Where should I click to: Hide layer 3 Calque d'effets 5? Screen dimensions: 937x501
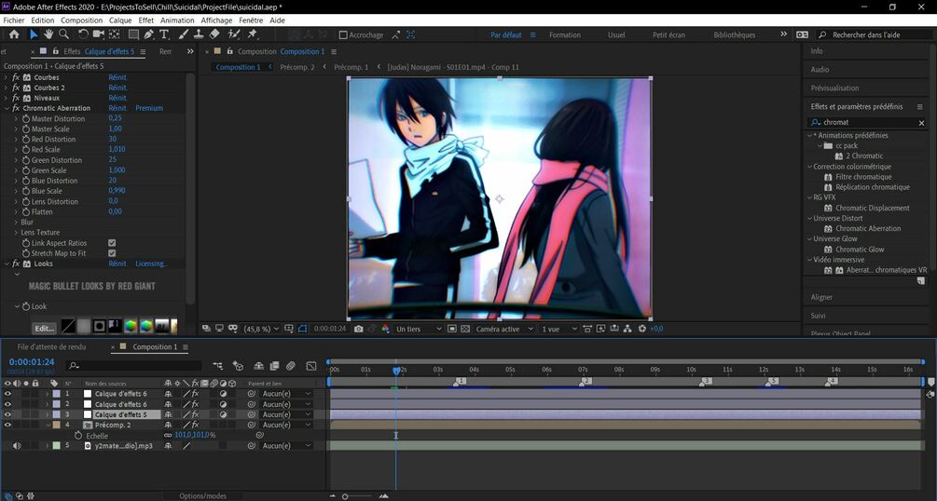pyautogui.click(x=7, y=414)
